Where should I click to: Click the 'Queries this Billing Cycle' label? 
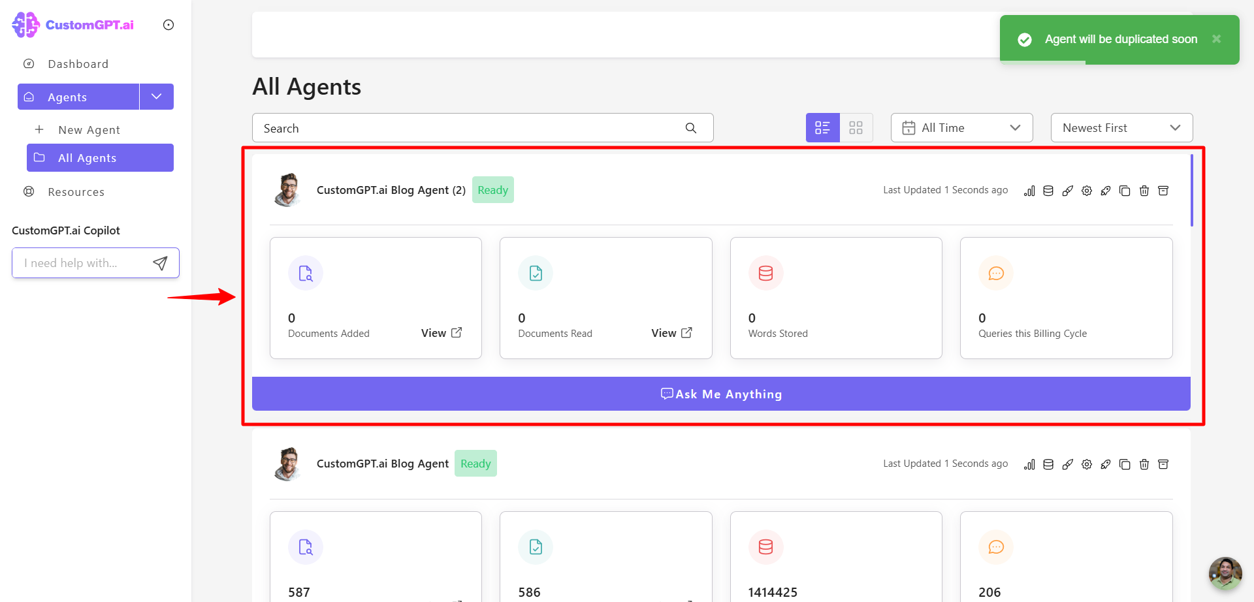[x=1033, y=334]
